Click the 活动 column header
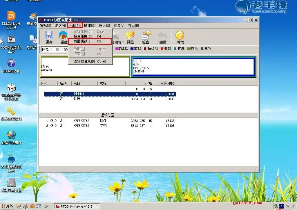297x210 pixels. (64, 83)
